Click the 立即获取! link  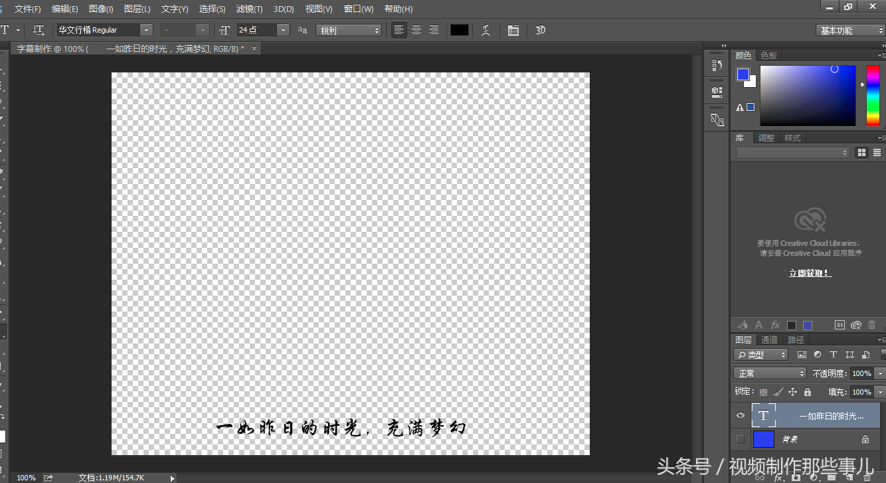[x=810, y=273]
